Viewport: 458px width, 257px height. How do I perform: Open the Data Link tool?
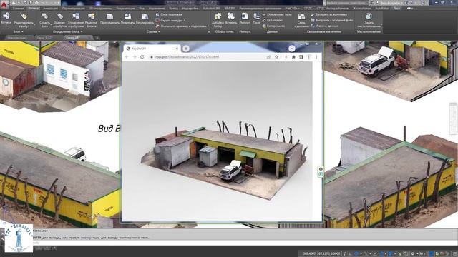point(301,20)
